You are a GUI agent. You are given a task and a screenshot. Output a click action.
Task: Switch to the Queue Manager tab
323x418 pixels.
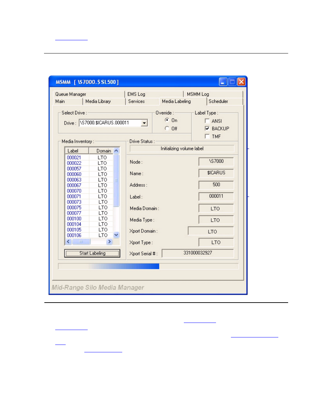[71, 94]
